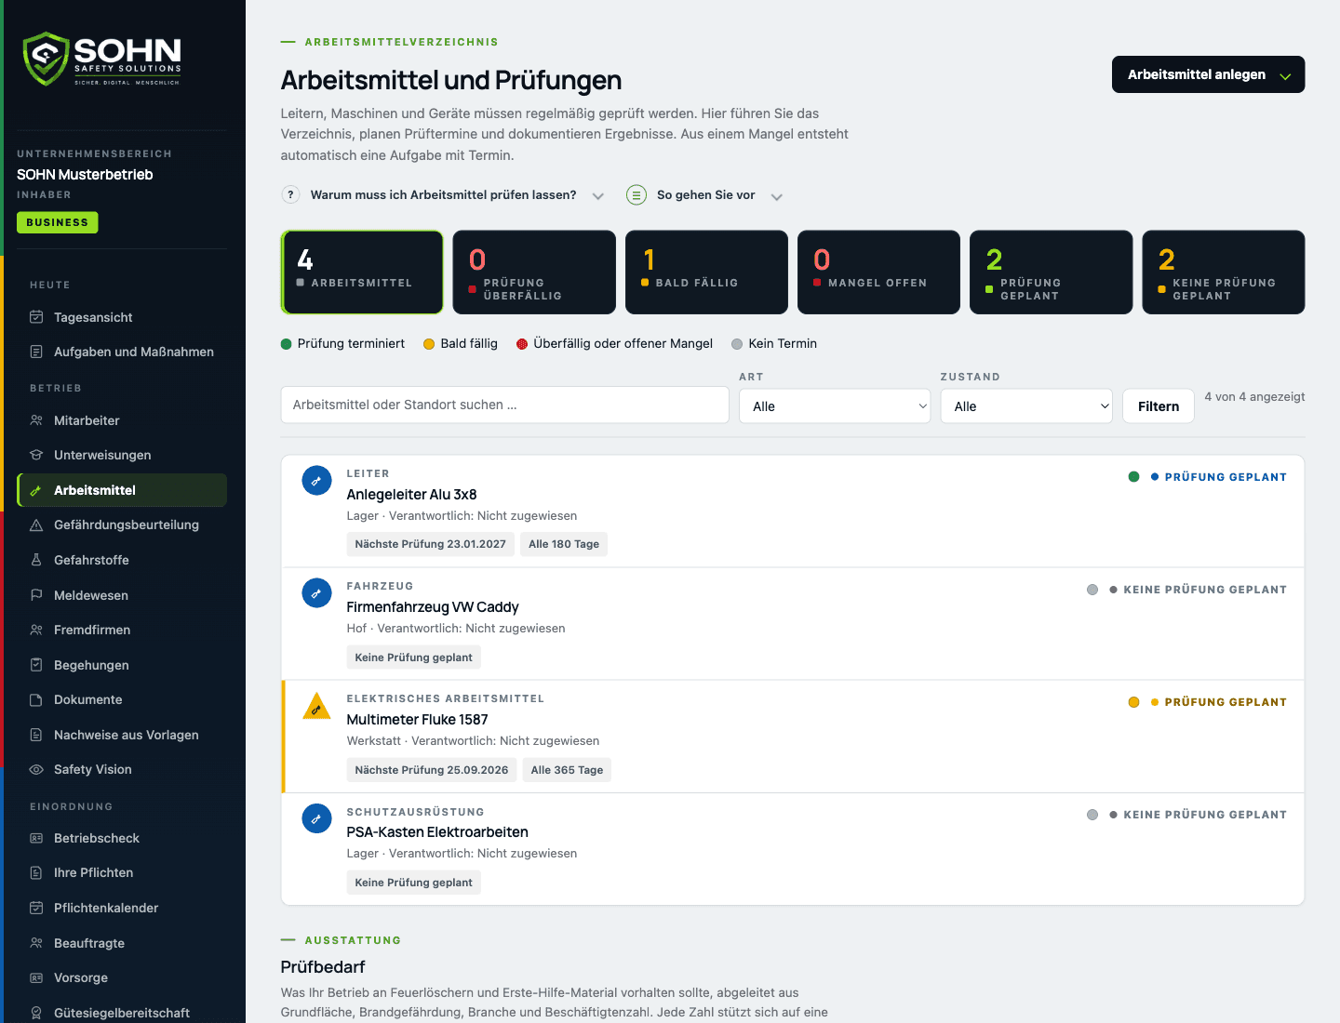
Task: Open Tagesansicht in the sidebar
Action: pyautogui.click(x=122, y=317)
